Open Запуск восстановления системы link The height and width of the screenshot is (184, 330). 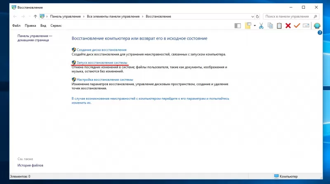102,63
